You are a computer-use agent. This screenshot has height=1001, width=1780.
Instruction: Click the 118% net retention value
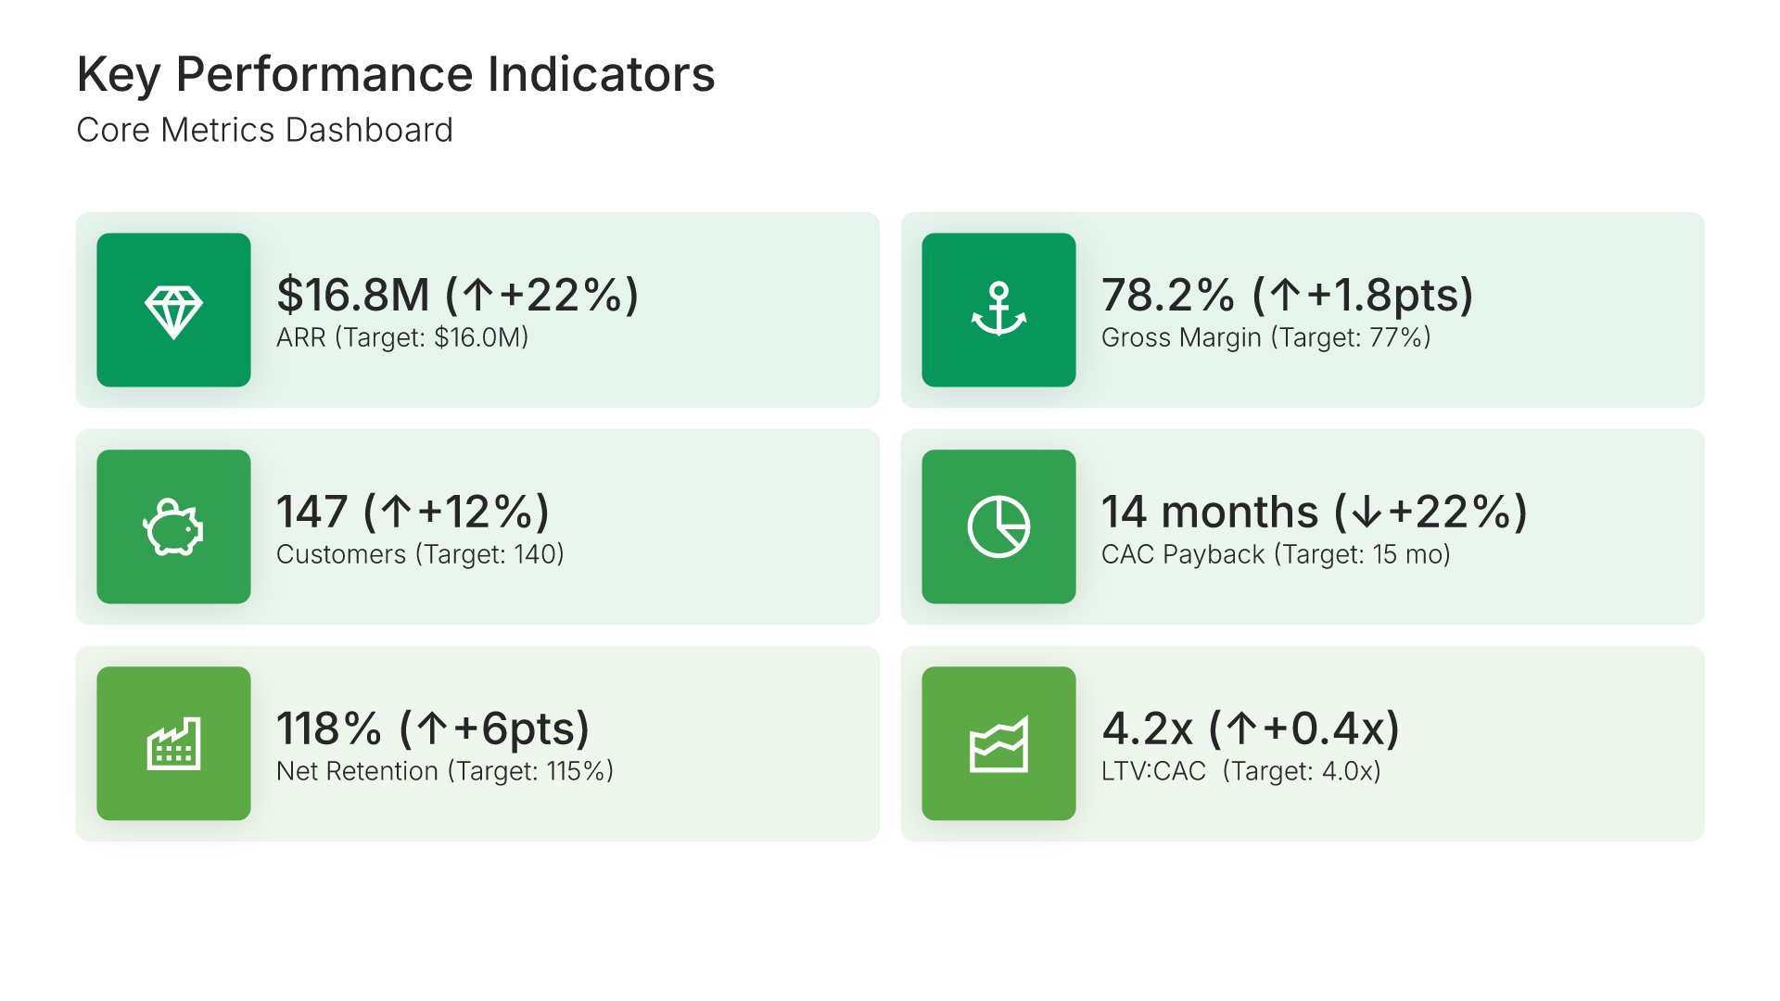pyautogui.click(x=433, y=729)
